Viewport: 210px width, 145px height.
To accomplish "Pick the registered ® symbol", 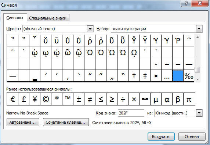I will click(x=57, y=99).
